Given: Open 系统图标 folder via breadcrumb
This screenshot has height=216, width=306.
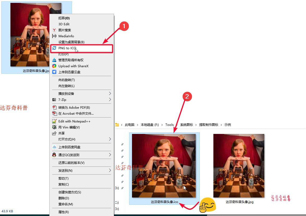Looking at the screenshot, I should 187,125.
